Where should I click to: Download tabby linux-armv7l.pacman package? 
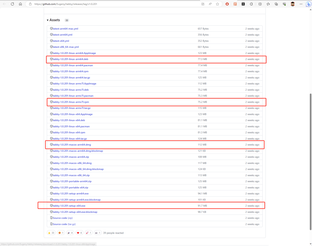[73, 96]
